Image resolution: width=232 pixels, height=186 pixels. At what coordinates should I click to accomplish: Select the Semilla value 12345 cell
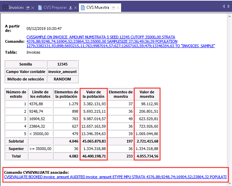click(63, 64)
